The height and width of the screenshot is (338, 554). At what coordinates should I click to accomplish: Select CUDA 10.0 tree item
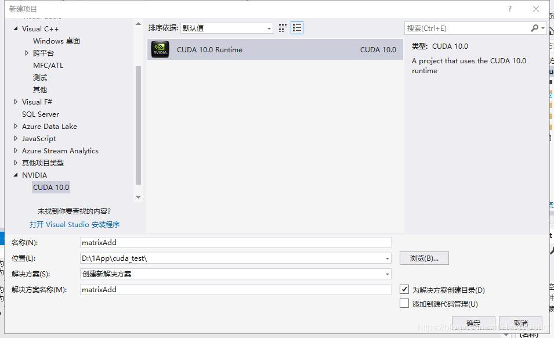coord(51,187)
